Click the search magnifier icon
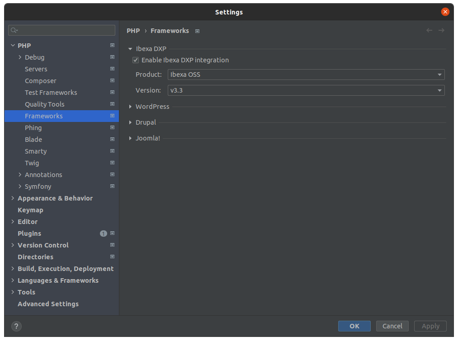The image size is (458, 341). coord(14,30)
